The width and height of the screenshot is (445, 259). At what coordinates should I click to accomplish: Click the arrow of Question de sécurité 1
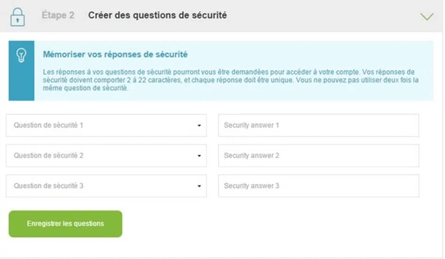pyautogui.click(x=199, y=125)
